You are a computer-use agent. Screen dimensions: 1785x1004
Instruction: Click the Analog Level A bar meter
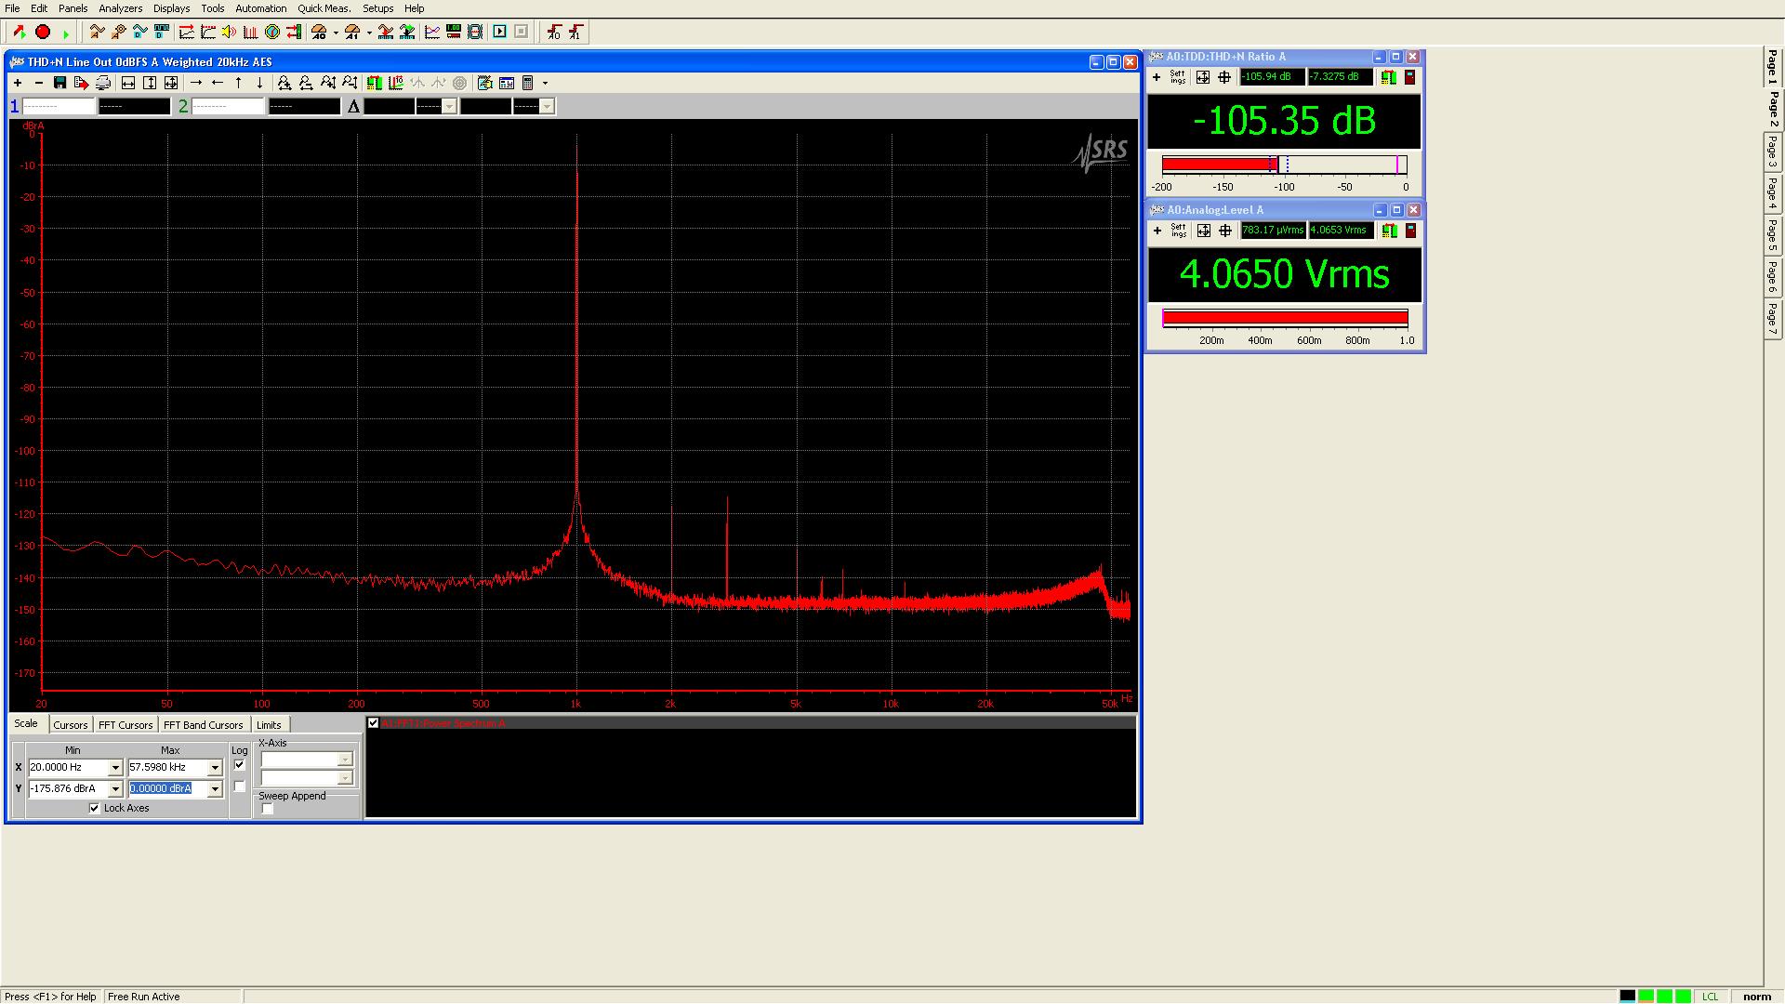[x=1285, y=318]
